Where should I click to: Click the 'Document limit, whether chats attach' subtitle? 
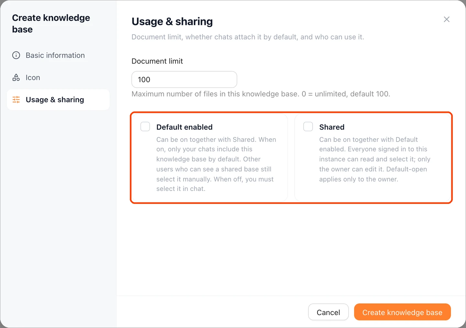coord(248,37)
